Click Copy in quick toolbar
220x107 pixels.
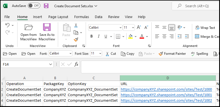128,54
